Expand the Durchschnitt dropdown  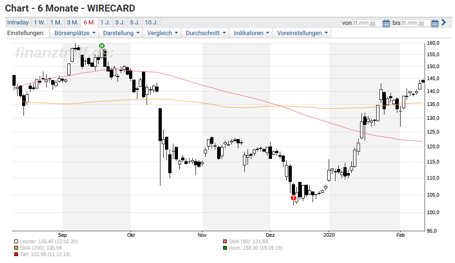point(205,33)
